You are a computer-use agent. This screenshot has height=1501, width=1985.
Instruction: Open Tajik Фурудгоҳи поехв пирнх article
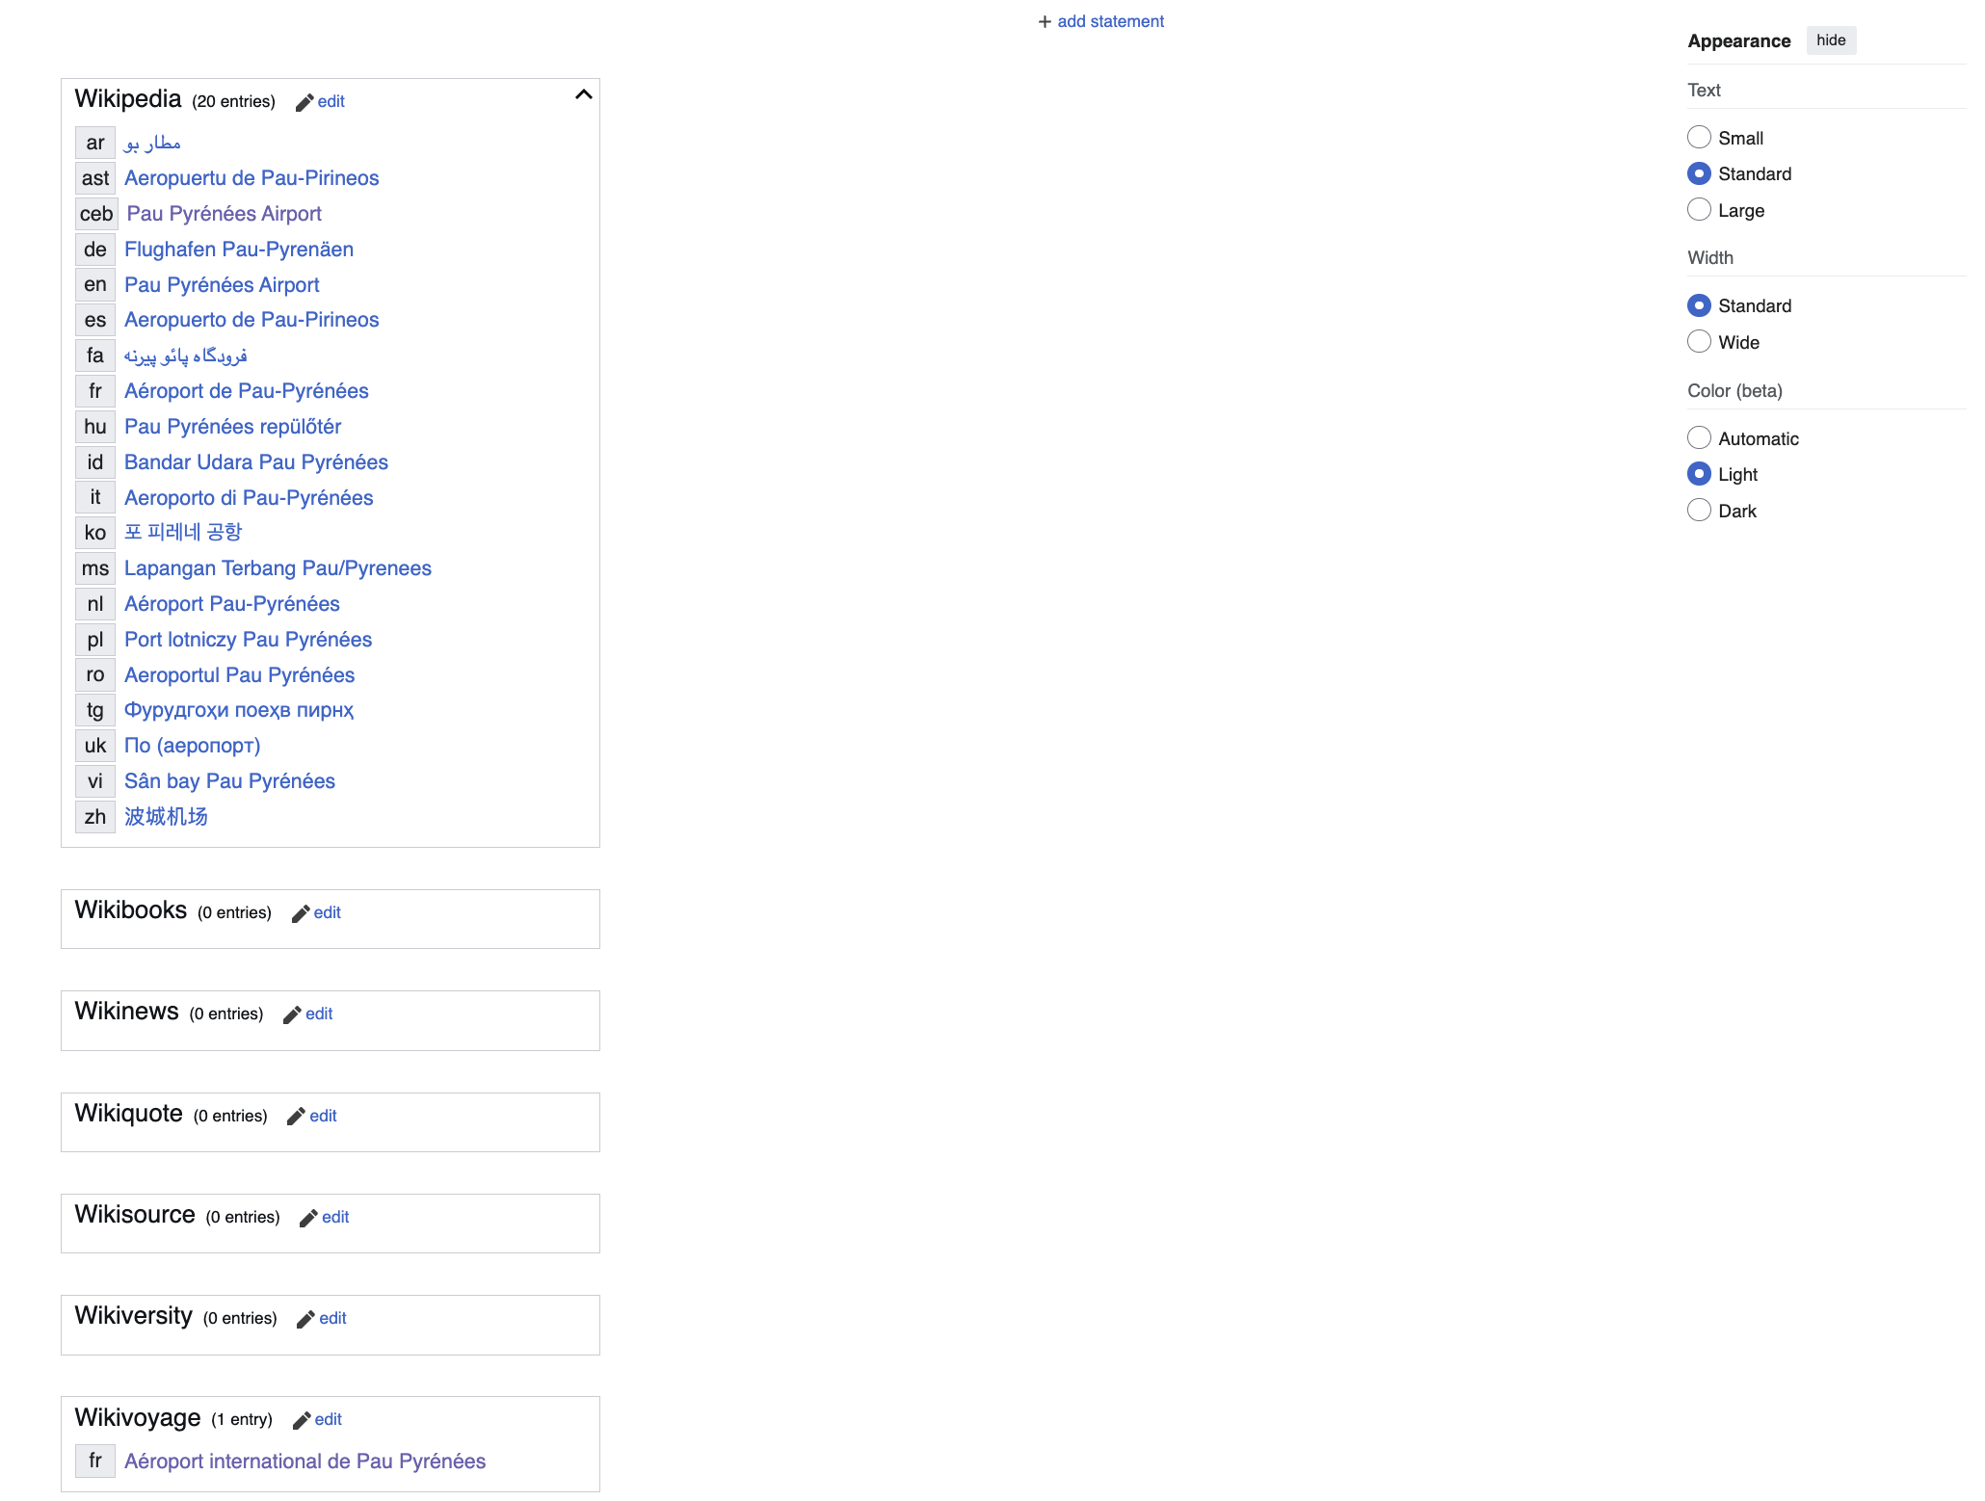tap(239, 710)
